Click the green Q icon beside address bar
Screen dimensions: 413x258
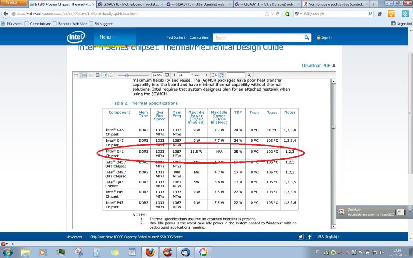point(287,14)
